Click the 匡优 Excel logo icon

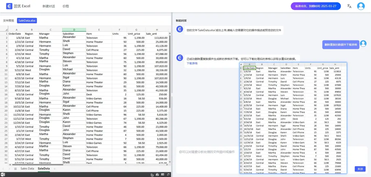(9, 6)
